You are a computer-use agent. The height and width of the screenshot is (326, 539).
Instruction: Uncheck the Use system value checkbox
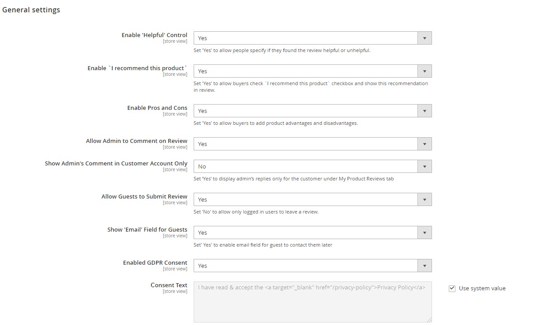[452, 289]
